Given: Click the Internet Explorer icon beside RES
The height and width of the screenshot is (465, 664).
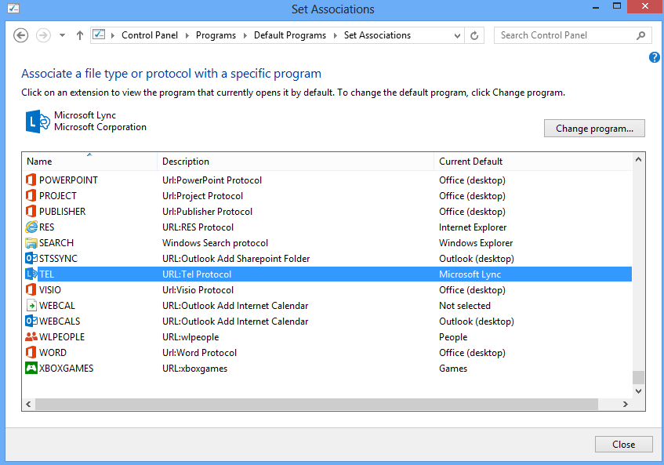Looking at the screenshot, I should 31,227.
